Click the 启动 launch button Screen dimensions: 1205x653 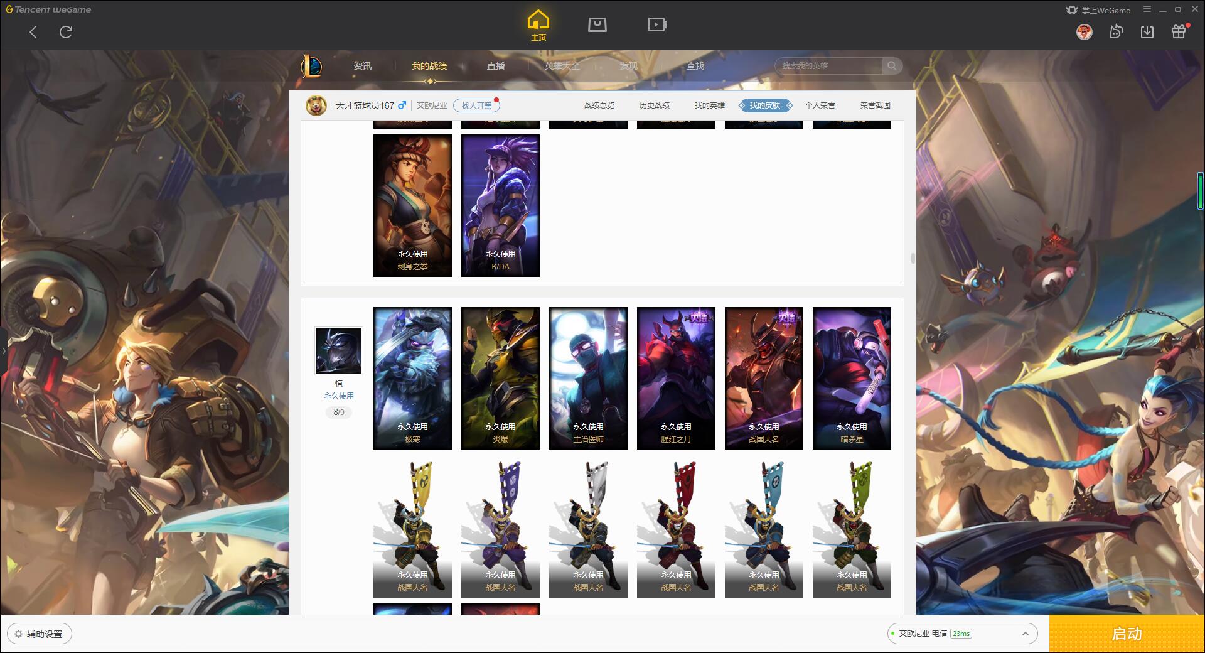[x=1127, y=634]
